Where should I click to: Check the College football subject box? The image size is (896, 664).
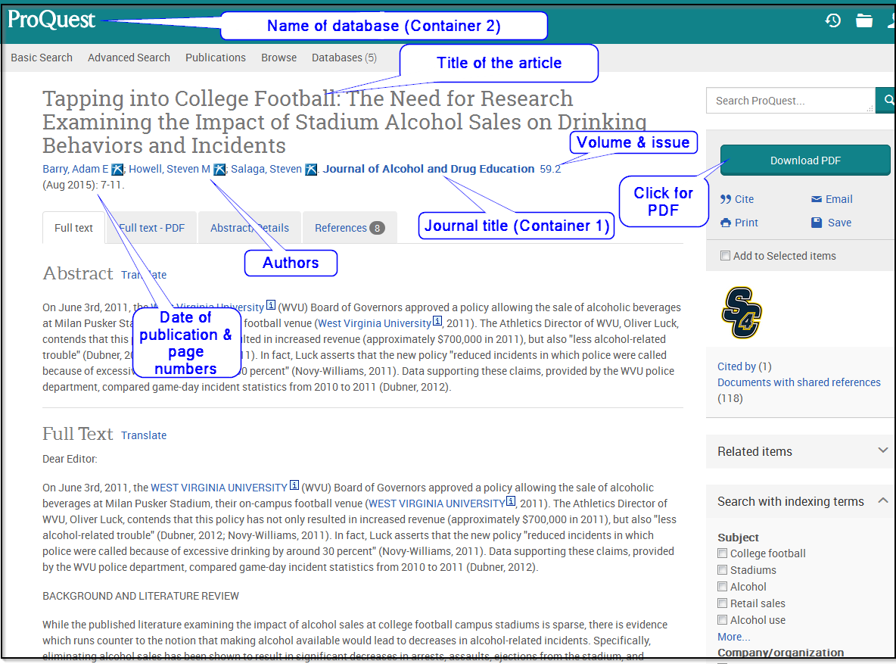pyautogui.click(x=722, y=553)
